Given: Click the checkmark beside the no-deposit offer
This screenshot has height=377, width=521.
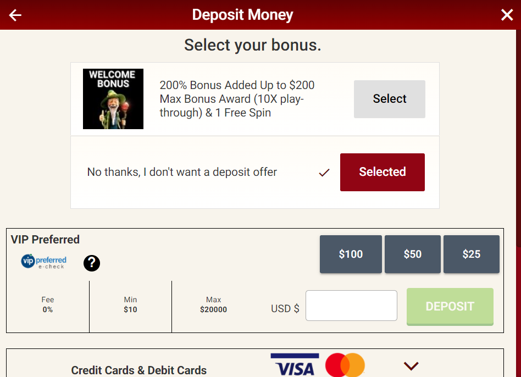Looking at the screenshot, I should coord(324,172).
